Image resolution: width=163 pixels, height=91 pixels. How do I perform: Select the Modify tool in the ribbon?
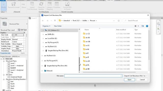[4, 6]
